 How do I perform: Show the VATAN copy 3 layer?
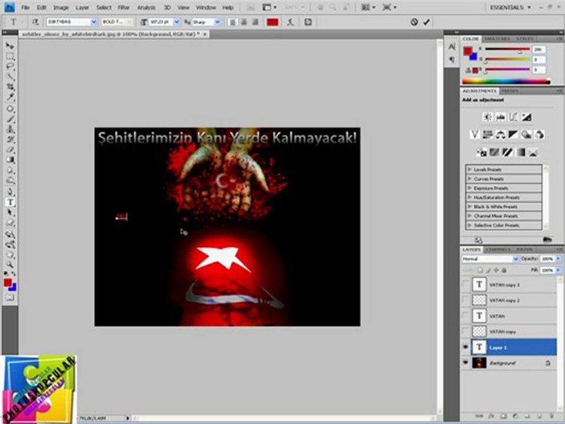click(465, 284)
